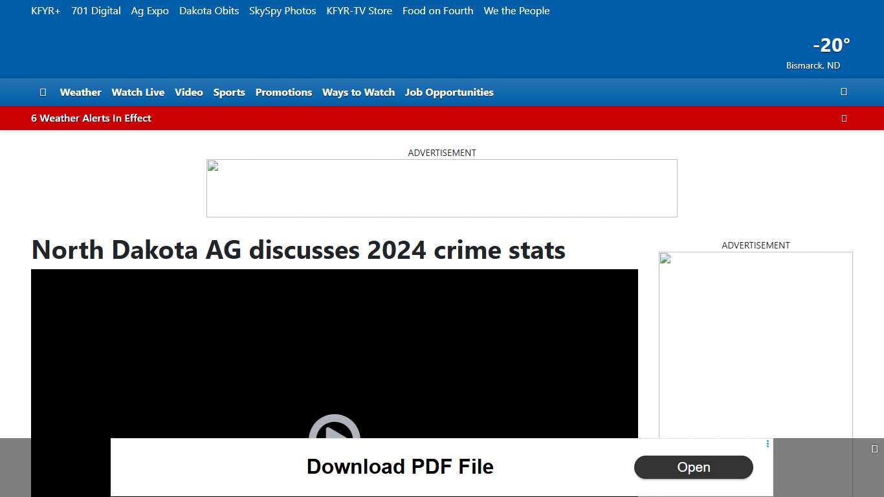Click the broken image icon in sidebar ad
Image resolution: width=884 pixels, height=497 pixels.
[x=665, y=258]
